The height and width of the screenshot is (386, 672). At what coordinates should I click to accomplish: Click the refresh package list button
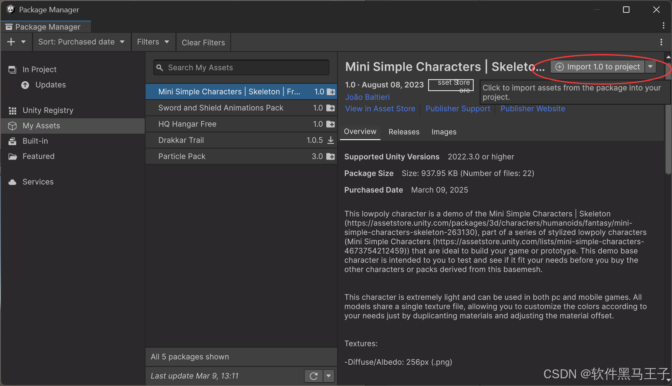314,376
